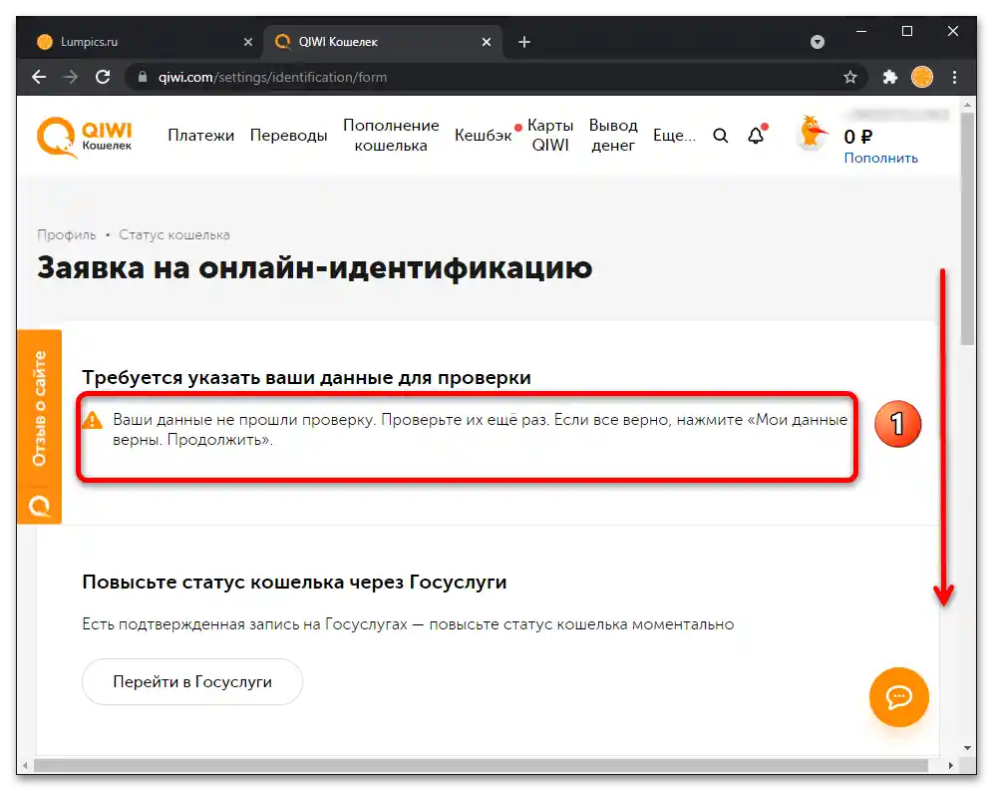993x791 pixels.
Task: Click the horizontal scrollbar left arrow
Action: point(25,765)
